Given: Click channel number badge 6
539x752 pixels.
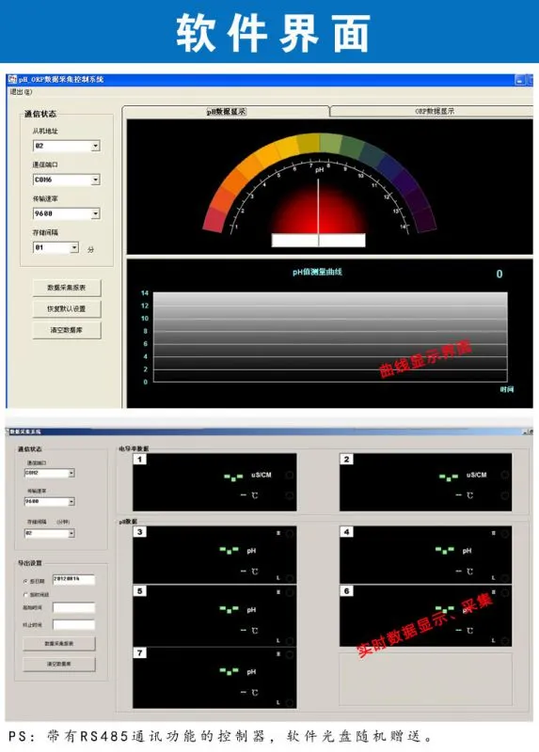Looking at the screenshot, I should [346, 591].
